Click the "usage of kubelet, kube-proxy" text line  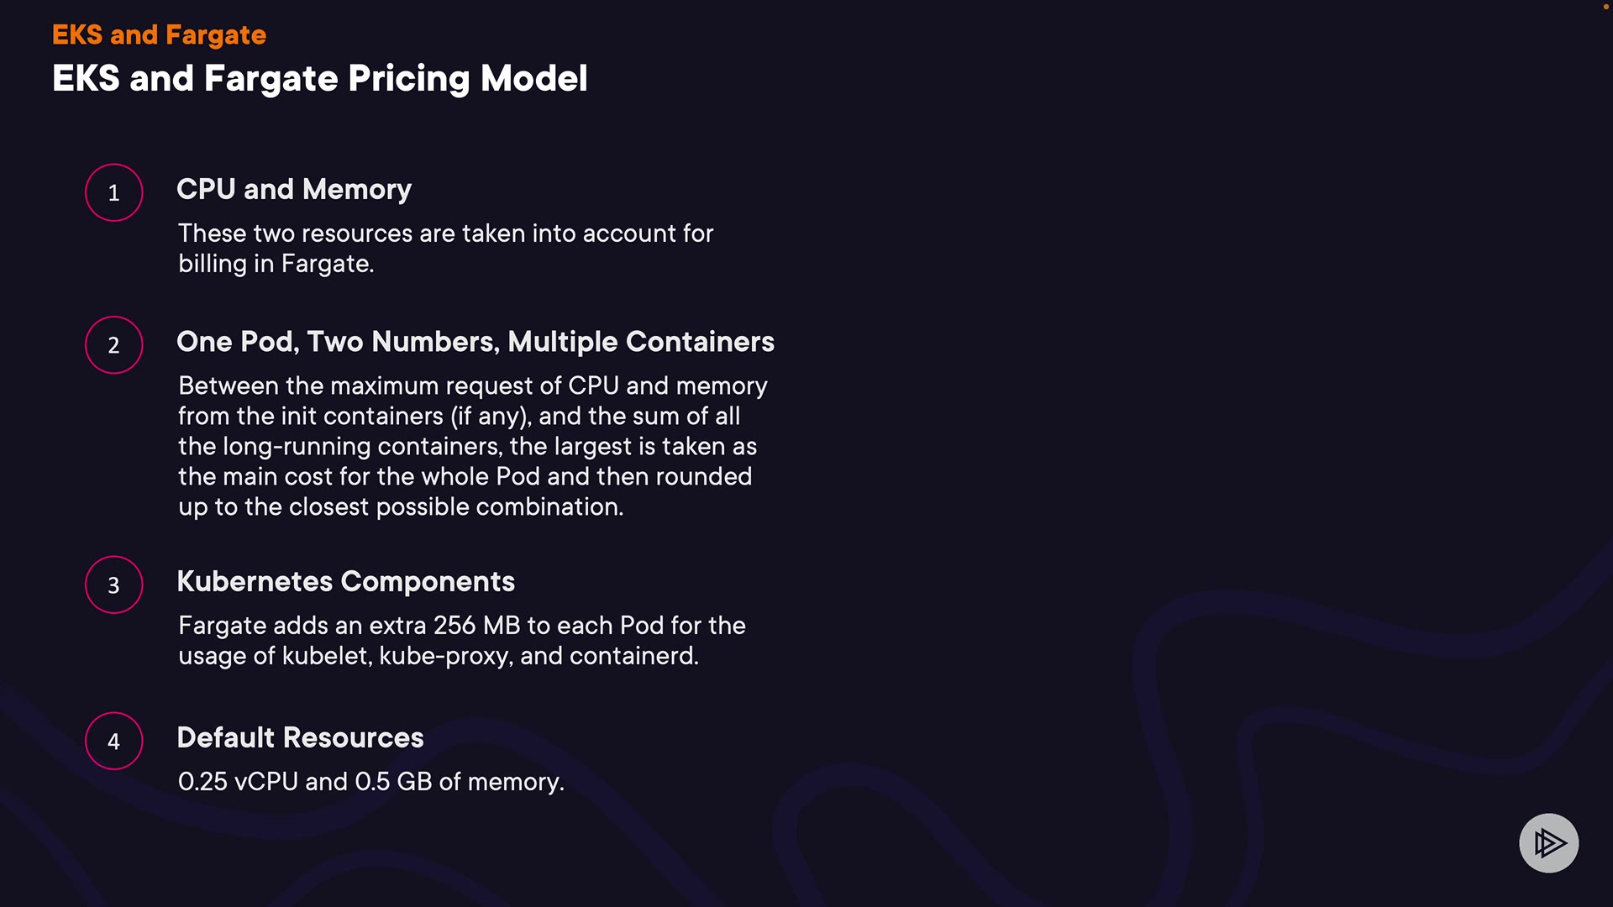tap(438, 656)
